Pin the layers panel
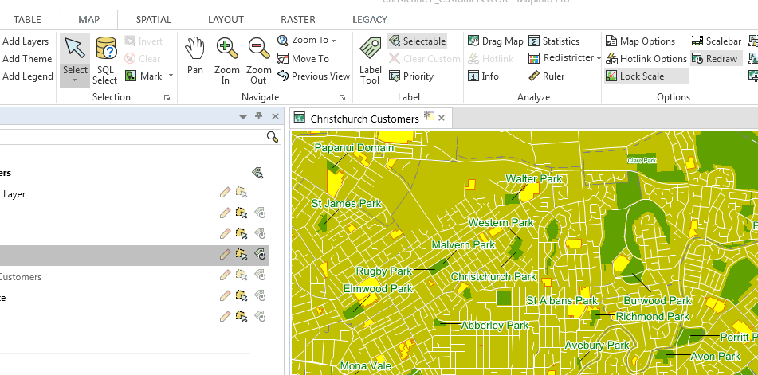 pyautogui.click(x=259, y=115)
